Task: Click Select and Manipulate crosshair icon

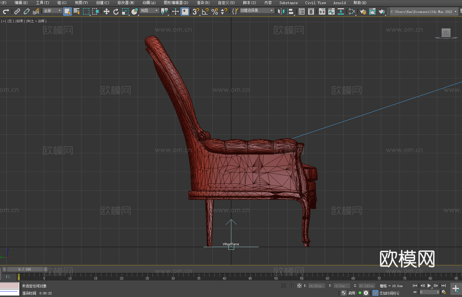Action: (176, 11)
